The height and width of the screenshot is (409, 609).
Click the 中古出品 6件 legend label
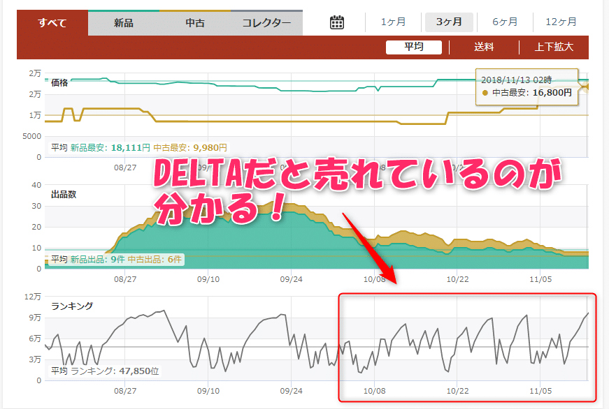pyautogui.click(x=155, y=260)
